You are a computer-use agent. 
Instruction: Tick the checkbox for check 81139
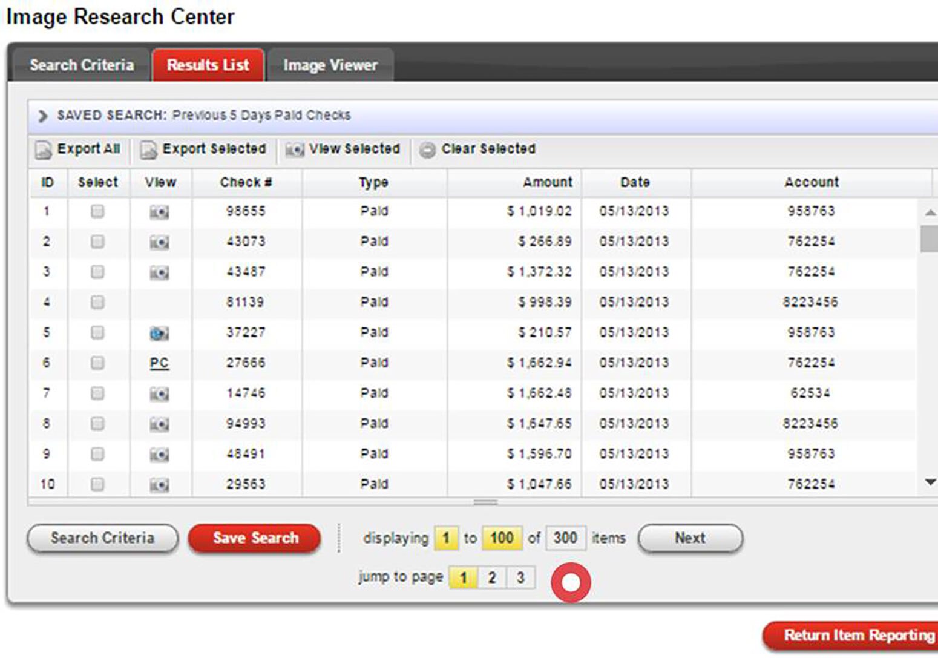[97, 302]
